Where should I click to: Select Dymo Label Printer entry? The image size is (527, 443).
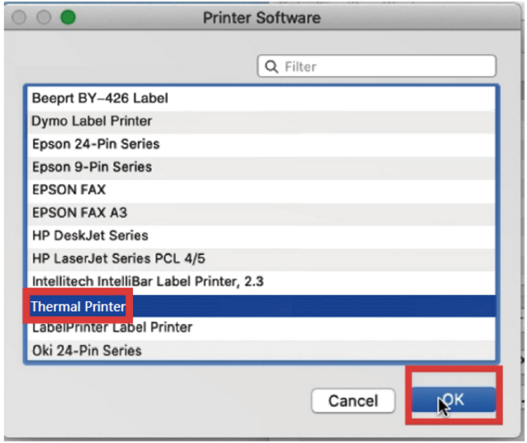click(261, 121)
